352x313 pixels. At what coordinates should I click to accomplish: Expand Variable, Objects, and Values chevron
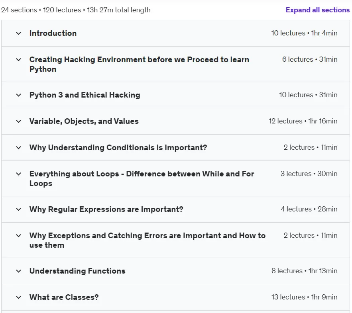click(x=19, y=121)
